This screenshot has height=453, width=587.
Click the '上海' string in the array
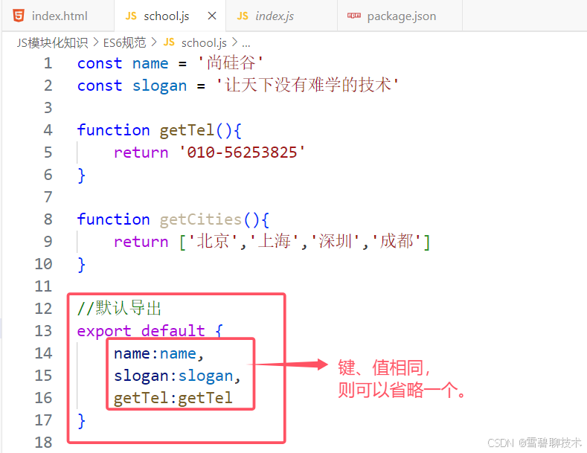[x=275, y=242]
